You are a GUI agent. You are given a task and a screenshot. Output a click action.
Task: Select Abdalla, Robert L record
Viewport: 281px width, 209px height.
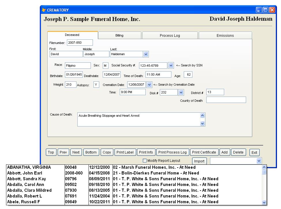[134, 196]
